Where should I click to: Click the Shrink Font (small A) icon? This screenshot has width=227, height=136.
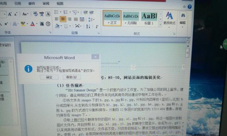coord(16,14)
